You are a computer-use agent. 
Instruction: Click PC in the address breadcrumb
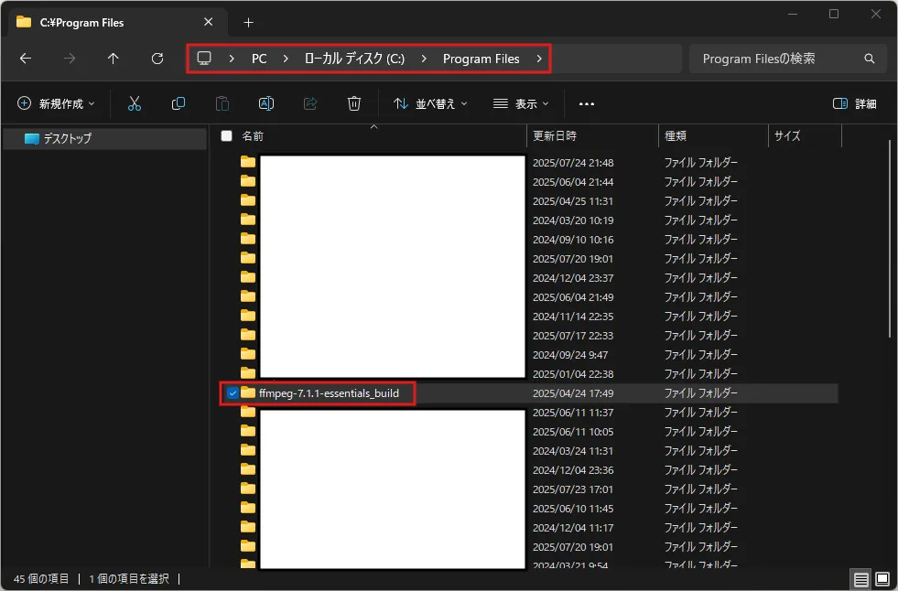coord(259,59)
